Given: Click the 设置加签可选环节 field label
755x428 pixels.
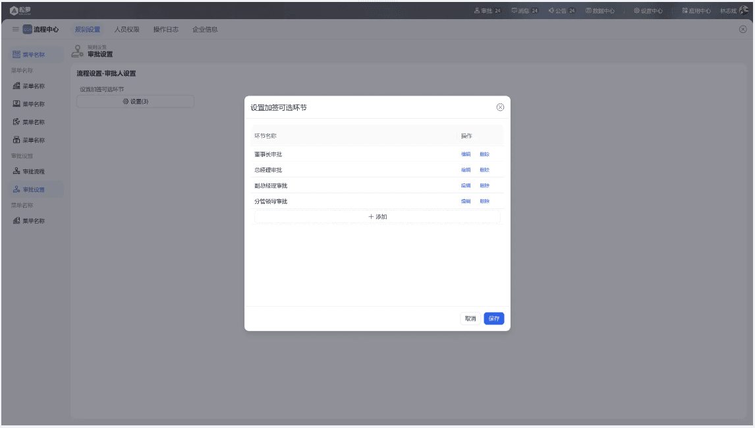Looking at the screenshot, I should click(101, 89).
